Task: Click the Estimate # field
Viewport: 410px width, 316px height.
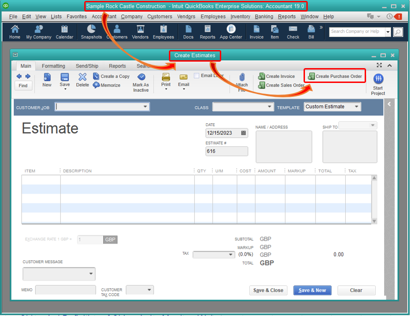Action: point(227,152)
